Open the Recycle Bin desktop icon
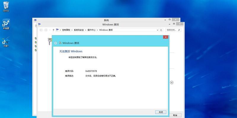The image size is (237, 118). pyautogui.click(x=6, y=6)
